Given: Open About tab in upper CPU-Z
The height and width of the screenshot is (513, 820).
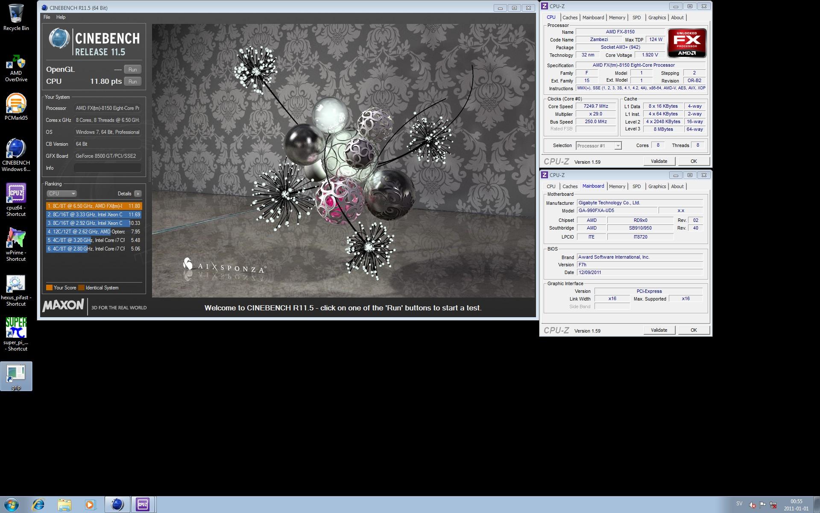Looking at the screenshot, I should pyautogui.click(x=677, y=18).
